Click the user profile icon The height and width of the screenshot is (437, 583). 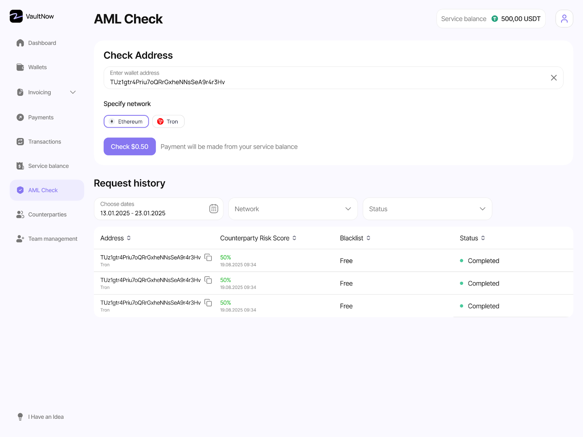564,19
